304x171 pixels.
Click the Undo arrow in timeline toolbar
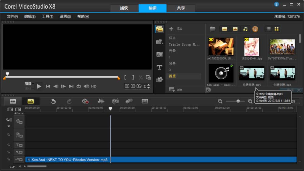pyautogui.click(x=54, y=101)
